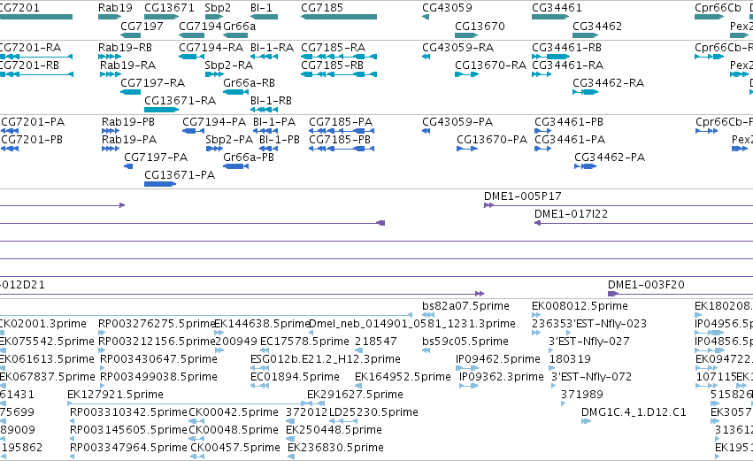Click transcript label CG34461-RA
This screenshot has width=753, height=461.
coord(567,65)
